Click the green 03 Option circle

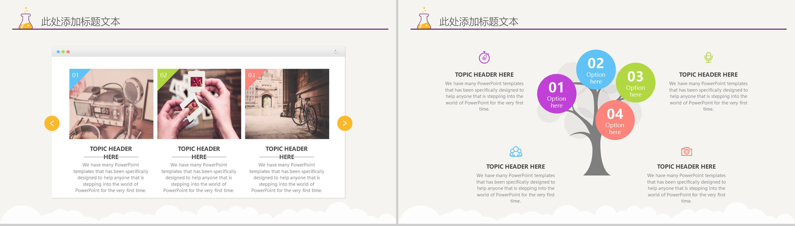[636, 83]
